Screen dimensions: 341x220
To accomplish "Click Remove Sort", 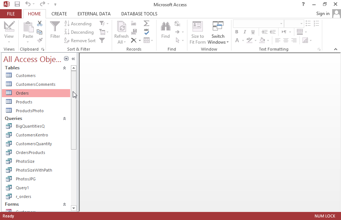I will tap(80, 41).
